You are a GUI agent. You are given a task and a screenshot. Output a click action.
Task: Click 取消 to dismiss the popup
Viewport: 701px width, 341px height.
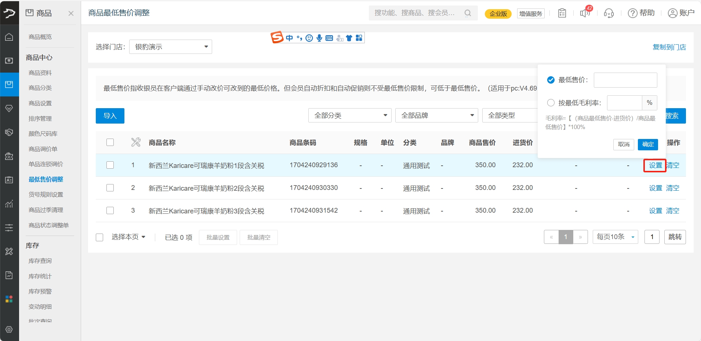coord(624,144)
